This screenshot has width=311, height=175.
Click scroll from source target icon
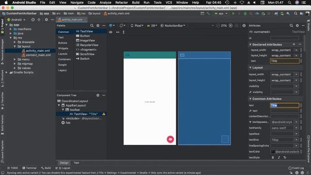tap(33, 19)
